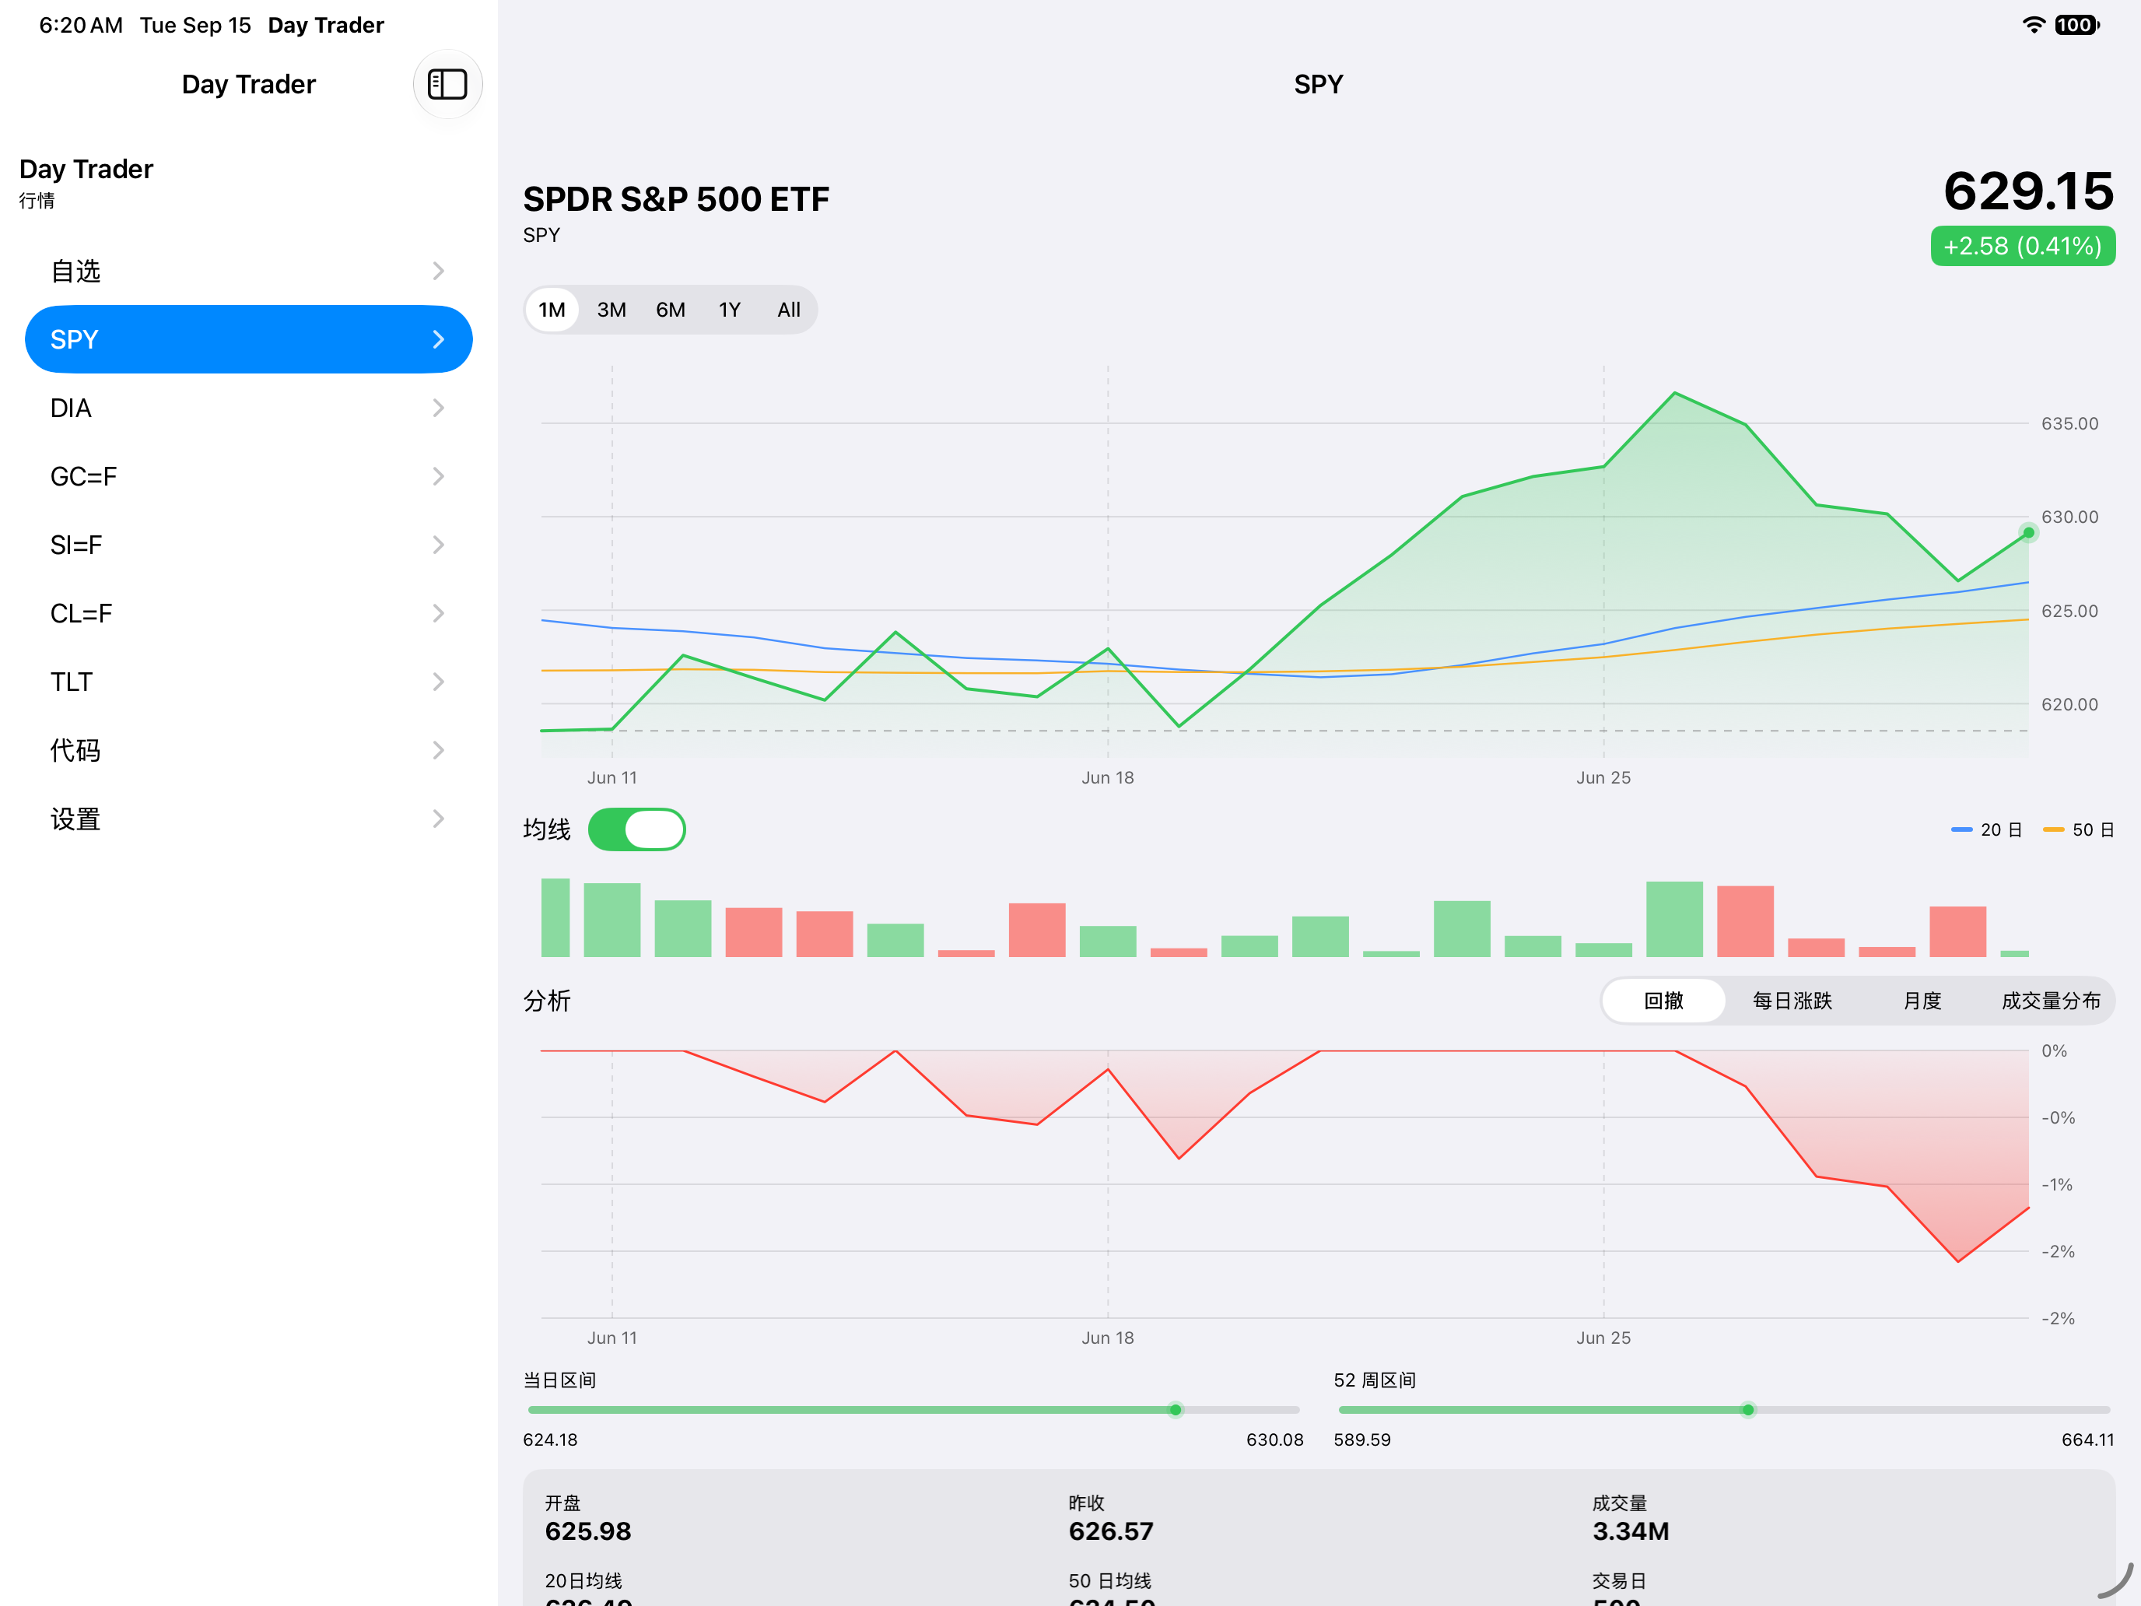Viewport: 2141px width, 1606px height.
Task: Open GC=F gold futures in sidebar
Action: tap(249, 476)
